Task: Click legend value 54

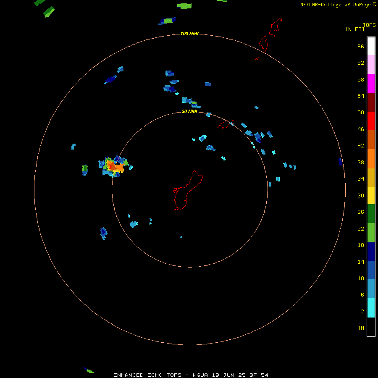Action: pos(361,96)
